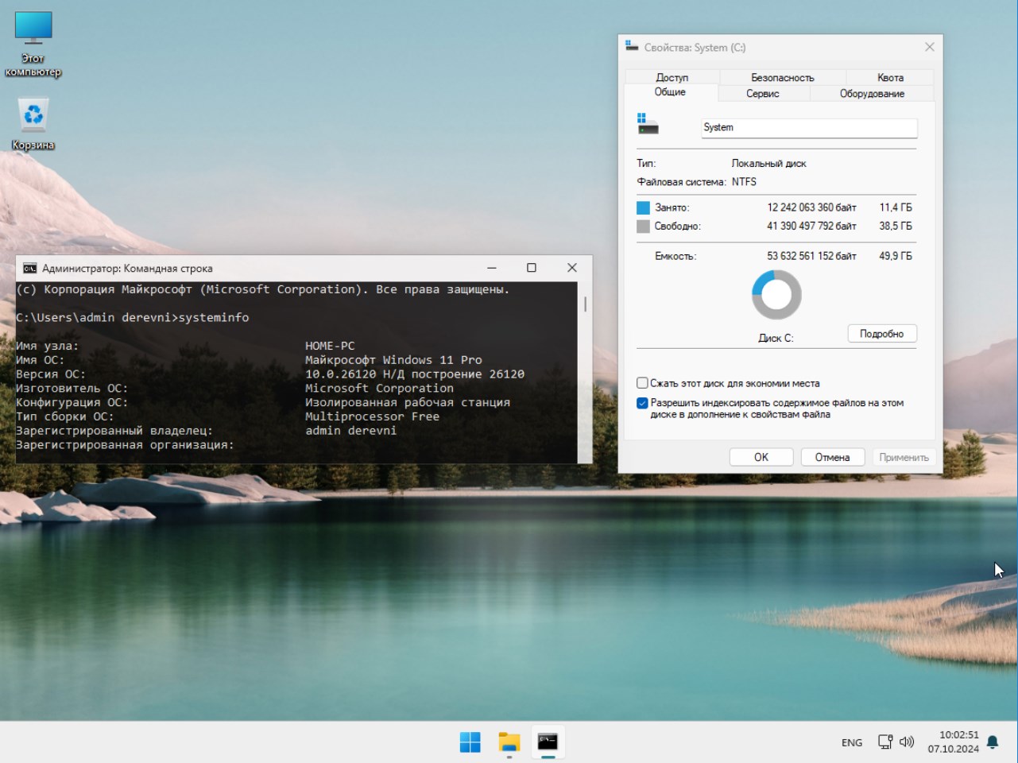
Task: Enable compression via Сжать этот диск checkbox
Action: (x=641, y=382)
